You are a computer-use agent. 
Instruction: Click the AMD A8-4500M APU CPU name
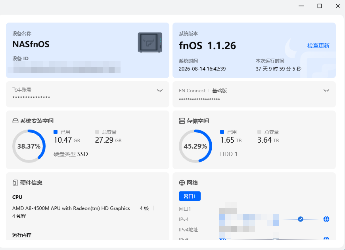pyautogui.click(x=71, y=208)
